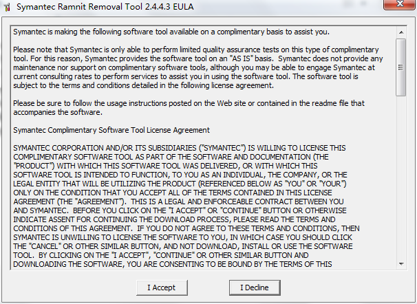Click the first line about complimentary basis
417x304 pixels.
[171, 32]
